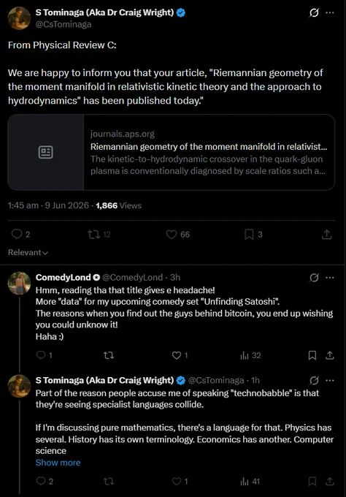Open more options on ComedyLond's reply
This screenshot has height=497, width=346.
pos(330,278)
